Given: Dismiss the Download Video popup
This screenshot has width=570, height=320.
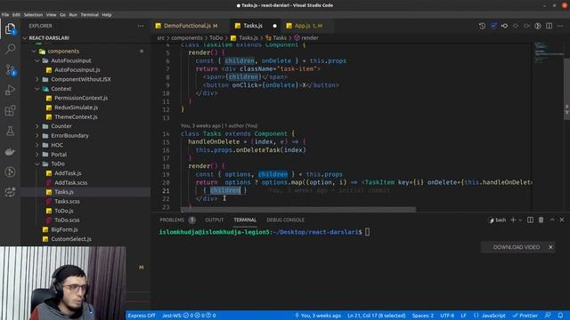Looking at the screenshot, I should (x=550, y=247).
